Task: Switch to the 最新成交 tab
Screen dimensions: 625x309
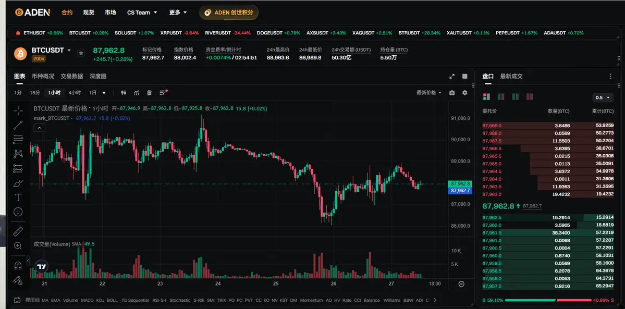Action: pyautogui.click(x=511, y=76)
